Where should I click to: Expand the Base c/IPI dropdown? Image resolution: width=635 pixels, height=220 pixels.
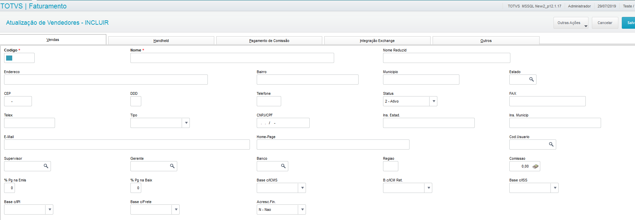tap(50, 210)
